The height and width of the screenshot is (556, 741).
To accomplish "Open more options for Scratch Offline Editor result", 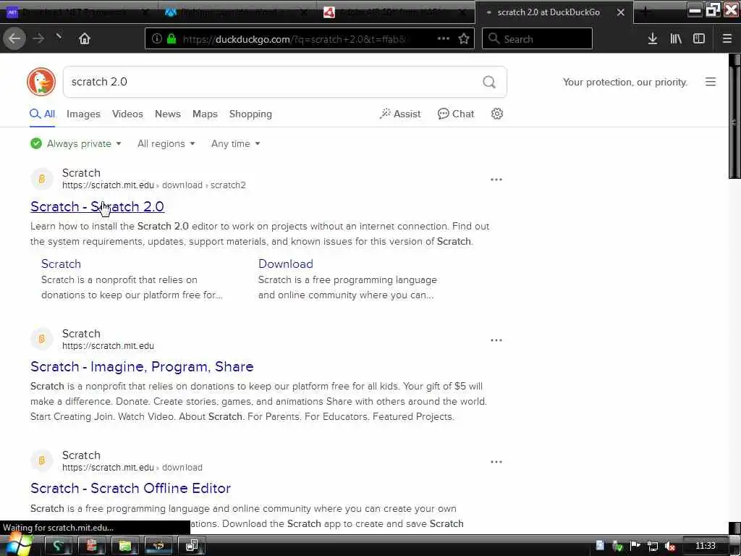I will click(x=496, y=462).
